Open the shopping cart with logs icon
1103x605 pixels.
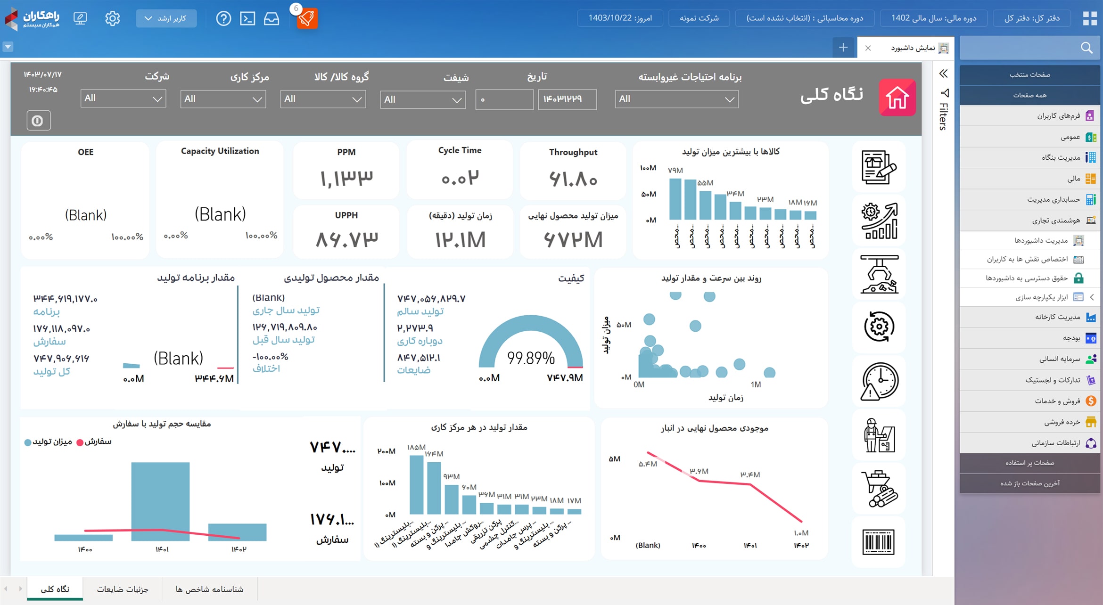[880, 488]
